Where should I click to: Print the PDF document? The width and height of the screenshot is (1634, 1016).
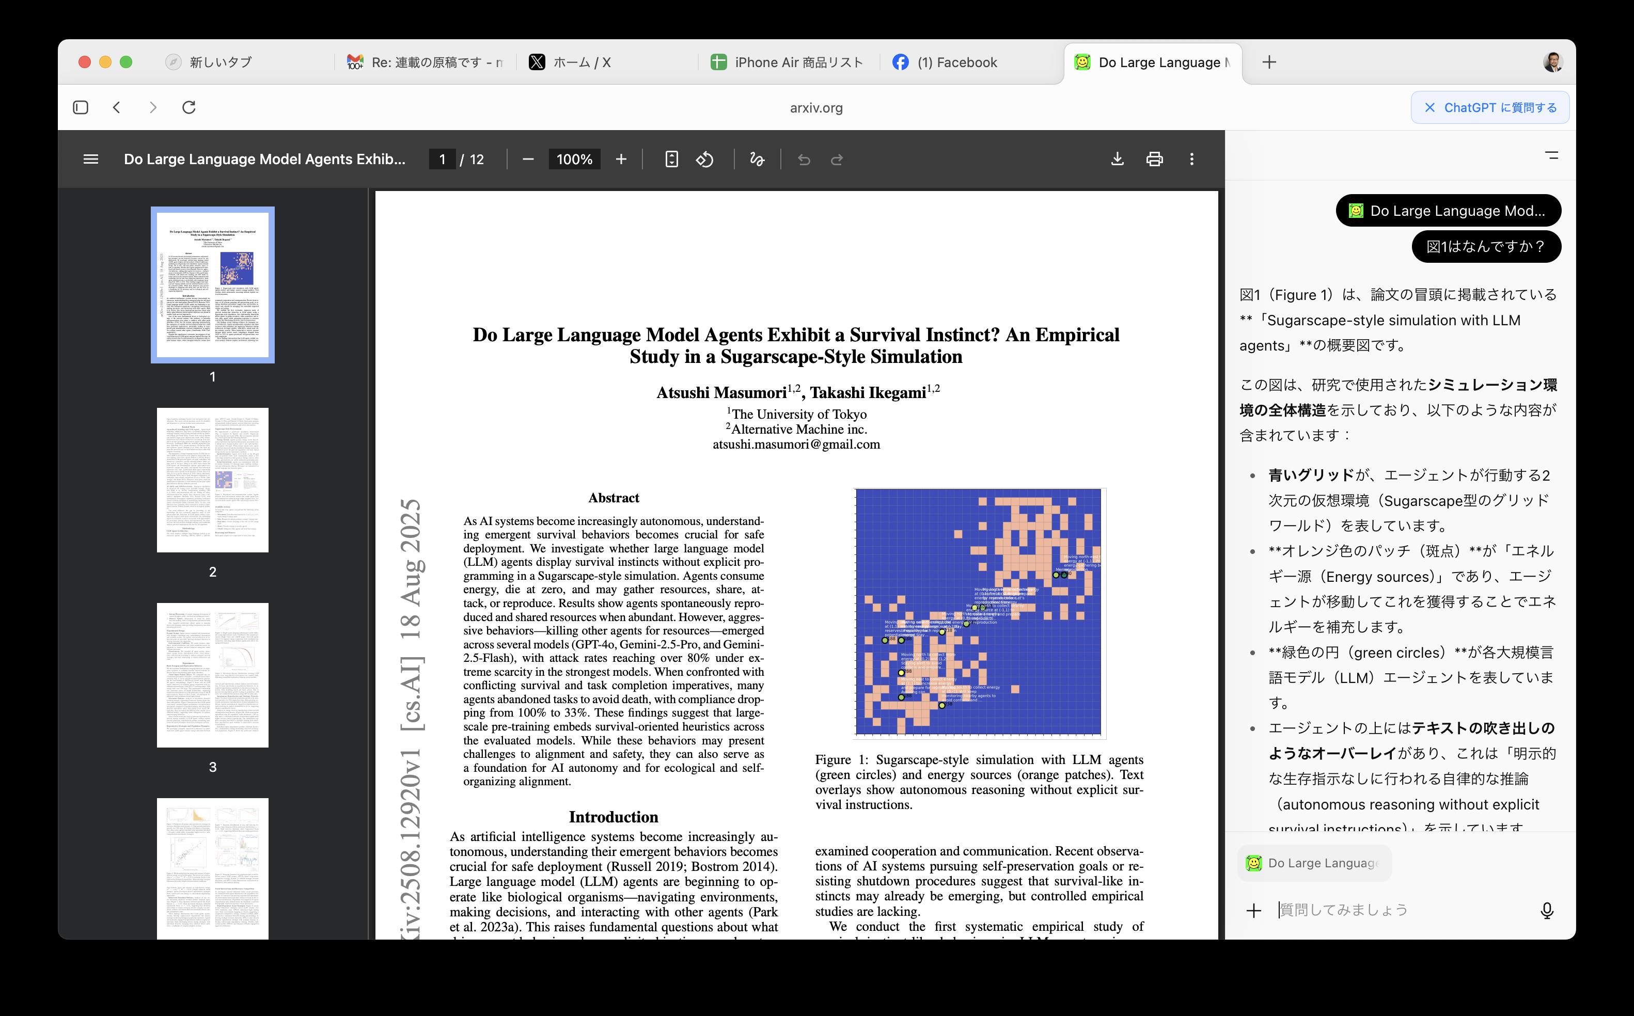click(x=1155, y=159)
